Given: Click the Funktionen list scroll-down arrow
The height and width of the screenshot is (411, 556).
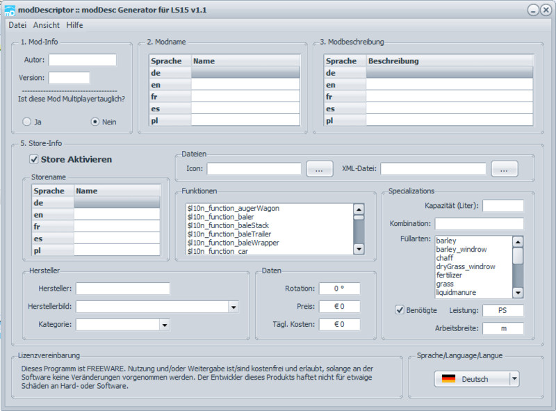Looking at the screenshot, I should click(x=359, y=248).
